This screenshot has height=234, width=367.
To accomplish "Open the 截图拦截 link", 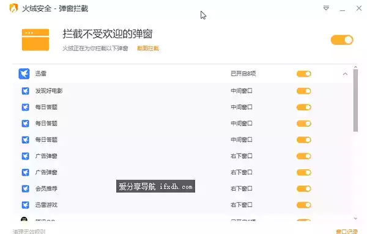I will click(x=148, y=48).
